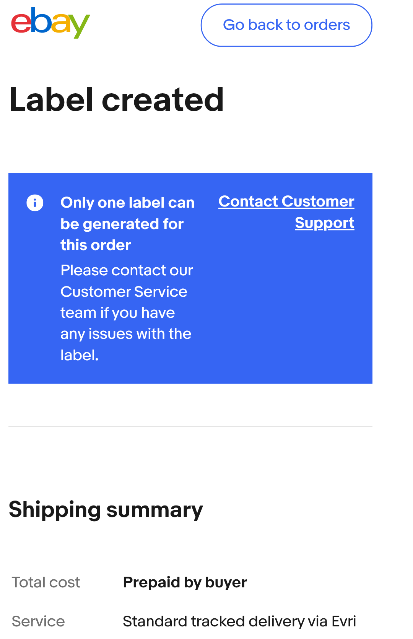Image resolution: width=413 pixels, height=639 pixels.
Task: Open Contact Customer Support link
Action: pos(286,212)
